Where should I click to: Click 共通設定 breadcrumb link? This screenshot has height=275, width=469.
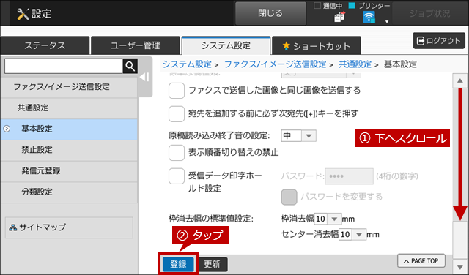(355, 64)
